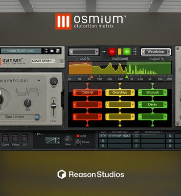Toggle the Cabinet slot on/off dot

point(74,93)
